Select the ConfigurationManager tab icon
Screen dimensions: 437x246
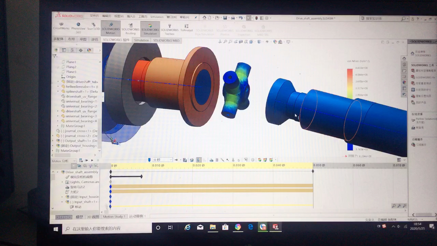tap(72, 50)
